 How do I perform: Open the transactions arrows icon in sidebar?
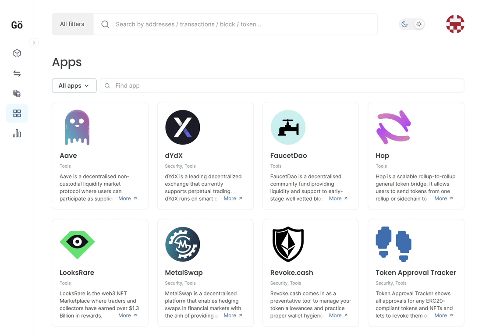[x=17, y=74]
